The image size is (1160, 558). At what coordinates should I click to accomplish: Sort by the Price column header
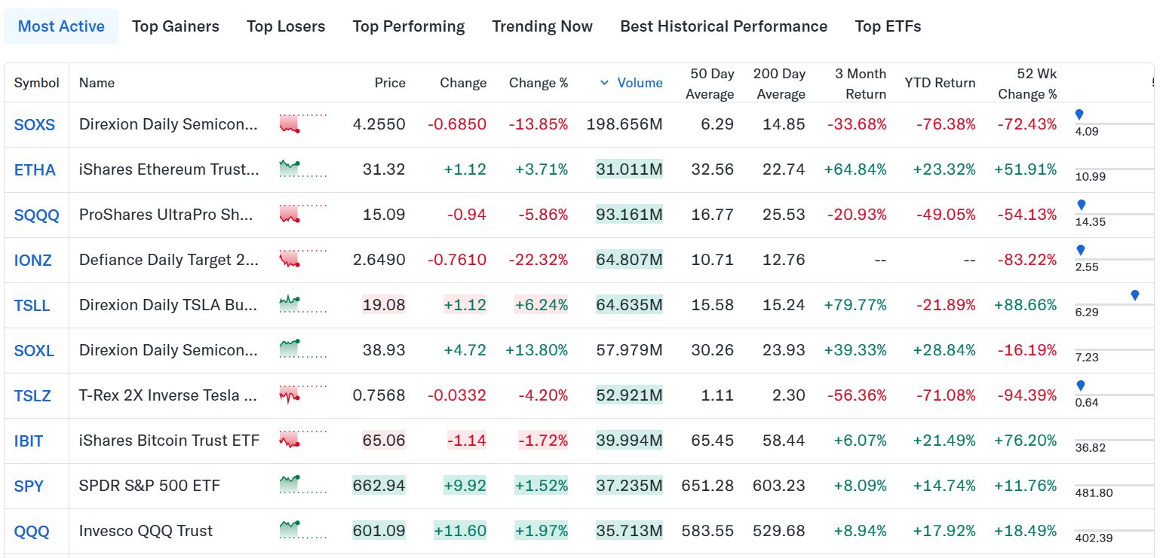[x=390, y=83]
